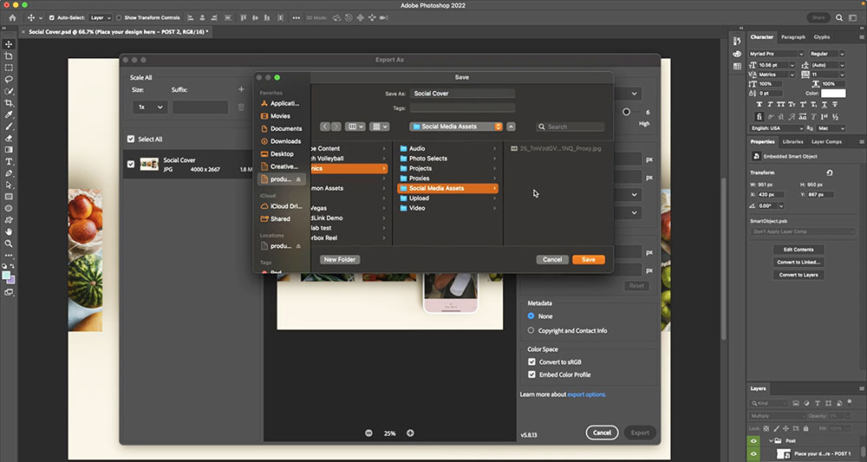Image resolution: width=867 pixels, height=462 pixels.
Task: Click the New Folder button
Action: (x=340, y=259)
